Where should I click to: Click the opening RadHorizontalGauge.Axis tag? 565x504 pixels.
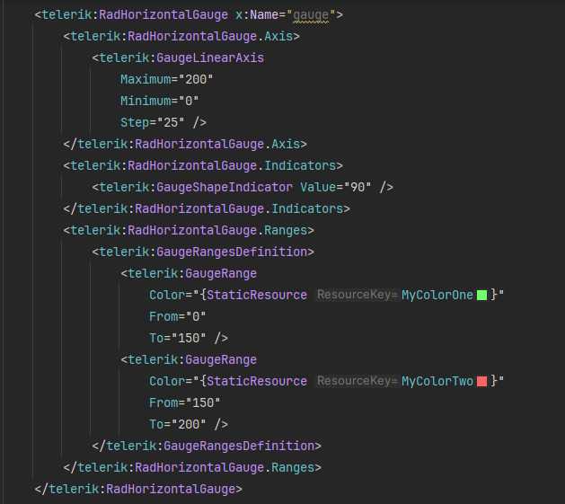click(181, 37)
